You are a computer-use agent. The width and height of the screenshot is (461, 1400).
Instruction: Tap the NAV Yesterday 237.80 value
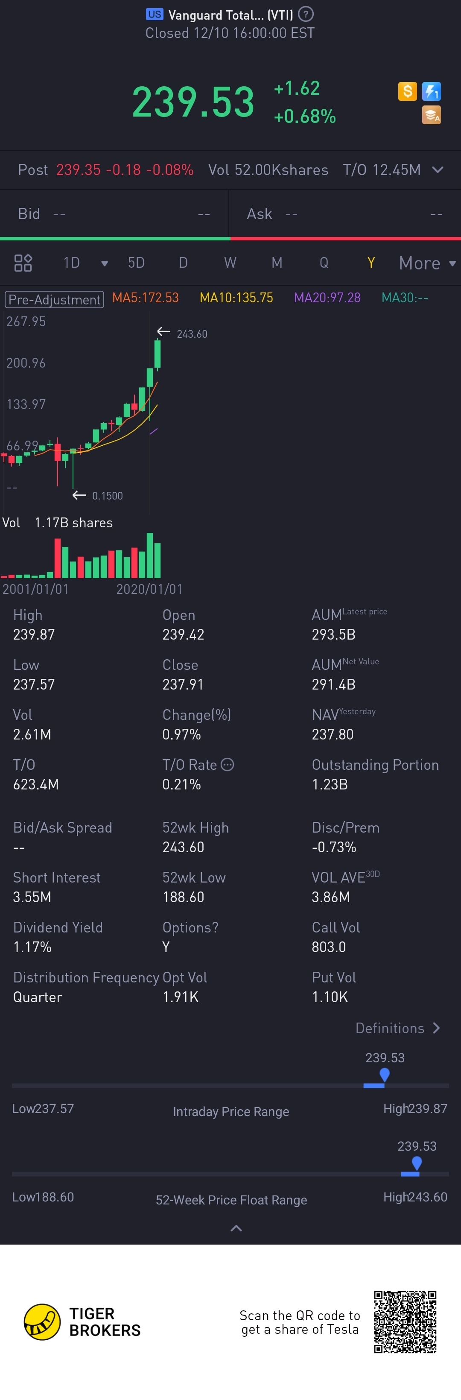coord(333,735)
